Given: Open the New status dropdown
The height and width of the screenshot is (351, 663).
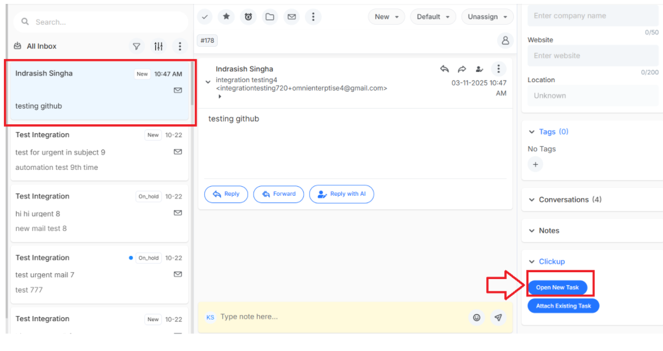Looking at the screenshot, I should tap(386, 17).
